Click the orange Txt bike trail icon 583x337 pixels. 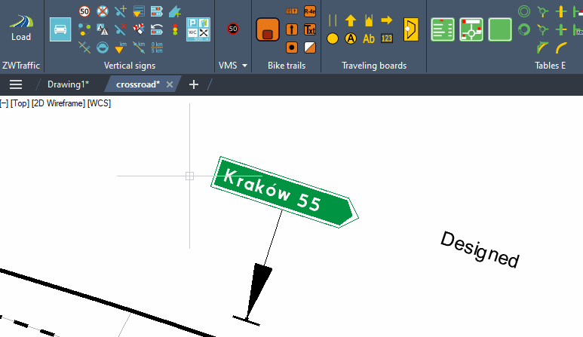tap(310, 29)
